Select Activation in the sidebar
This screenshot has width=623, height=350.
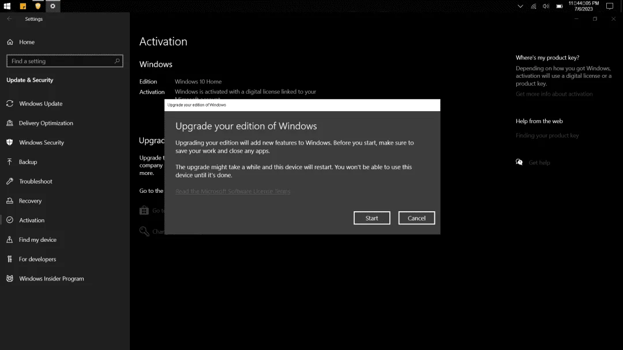32,220
